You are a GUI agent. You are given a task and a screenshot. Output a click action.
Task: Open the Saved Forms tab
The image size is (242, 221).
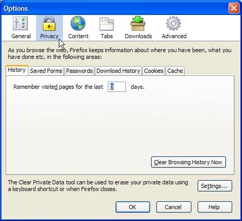(x=46, y=71)
